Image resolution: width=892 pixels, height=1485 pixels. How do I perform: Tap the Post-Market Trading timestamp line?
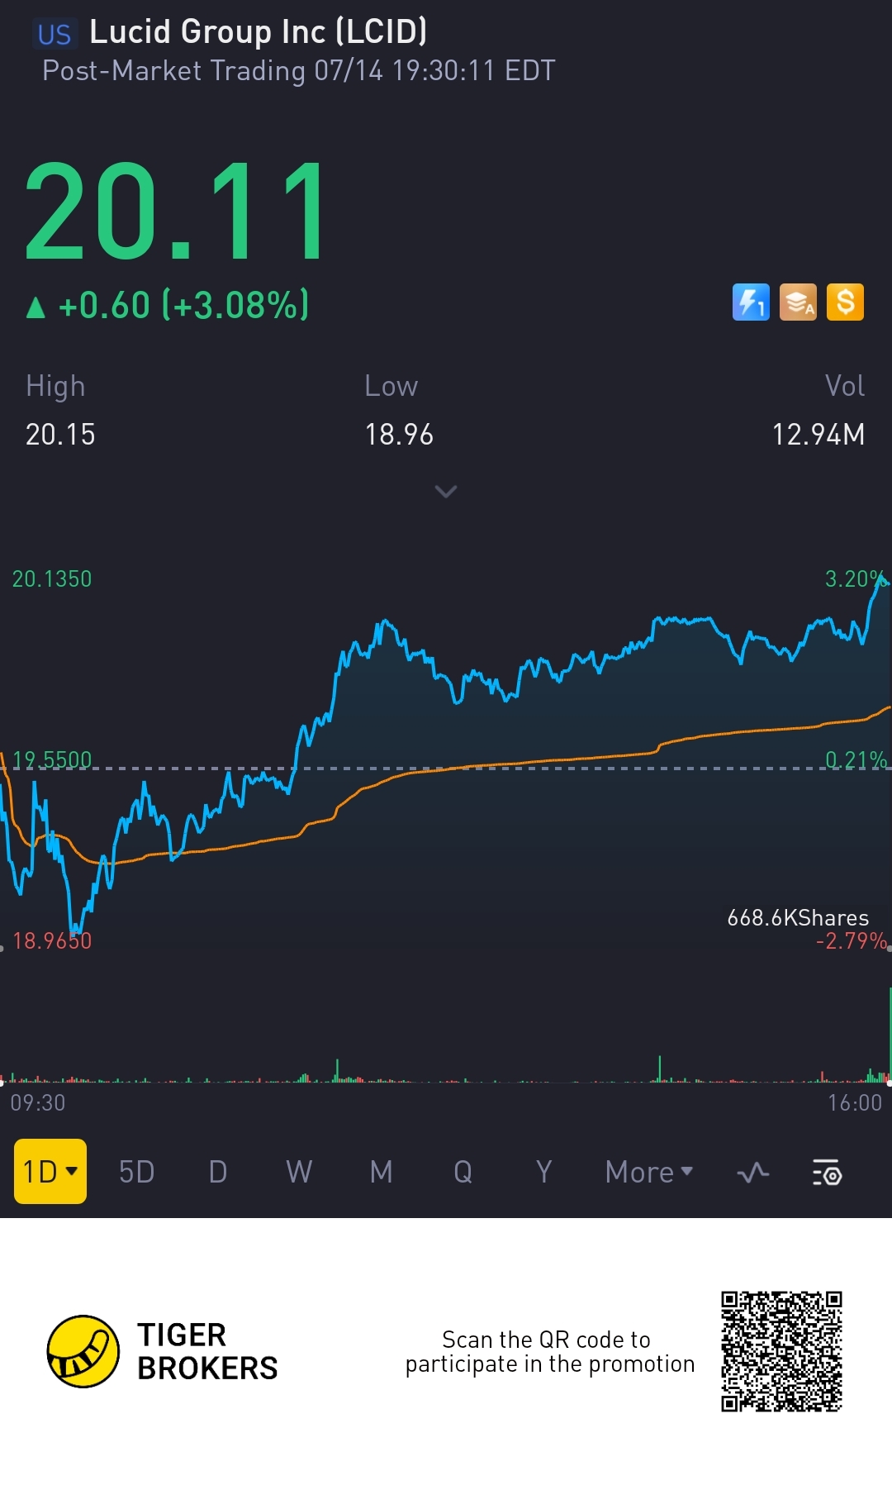click(298, 71)
